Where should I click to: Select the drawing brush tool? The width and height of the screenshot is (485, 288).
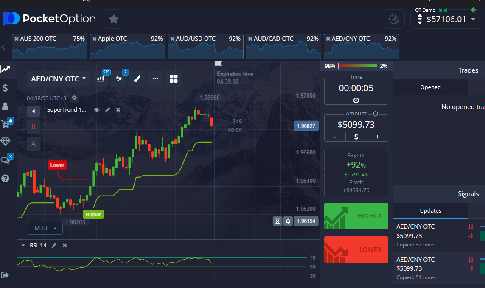pos(137,79)
